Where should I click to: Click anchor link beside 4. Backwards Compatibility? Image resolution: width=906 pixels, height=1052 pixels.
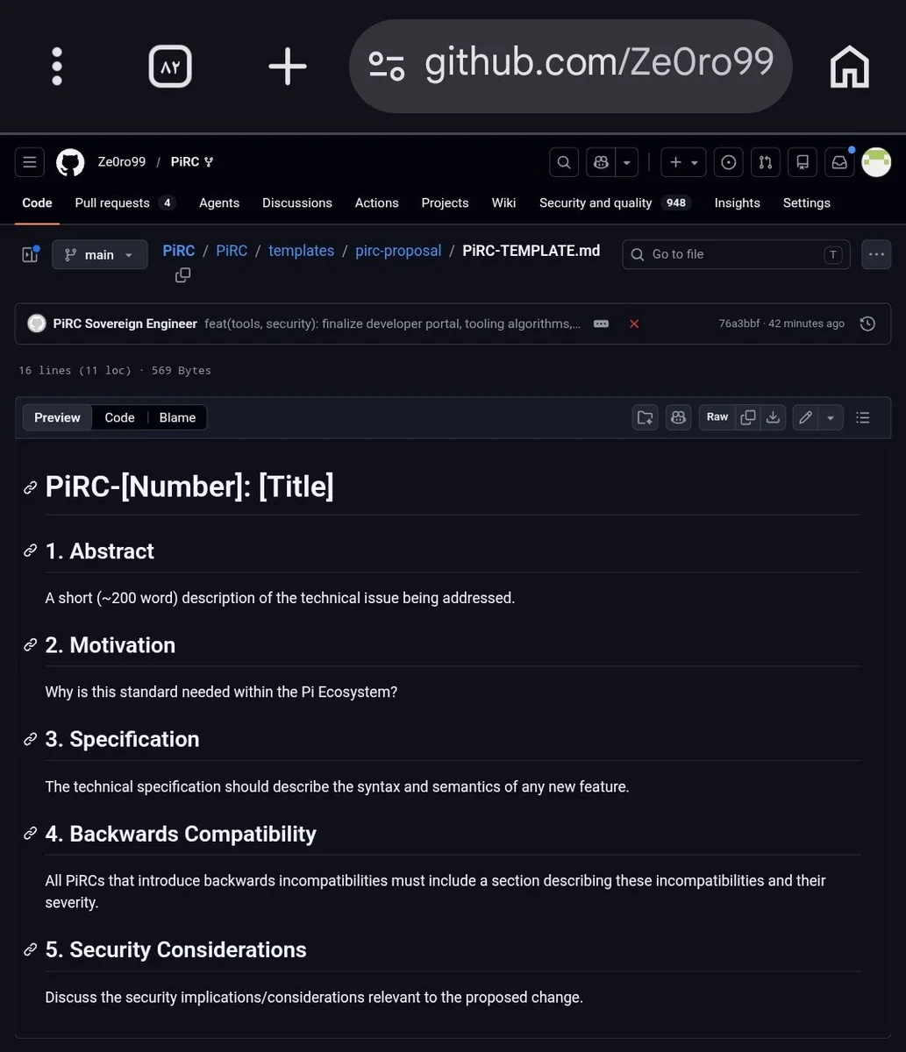[x=30, y=834]
